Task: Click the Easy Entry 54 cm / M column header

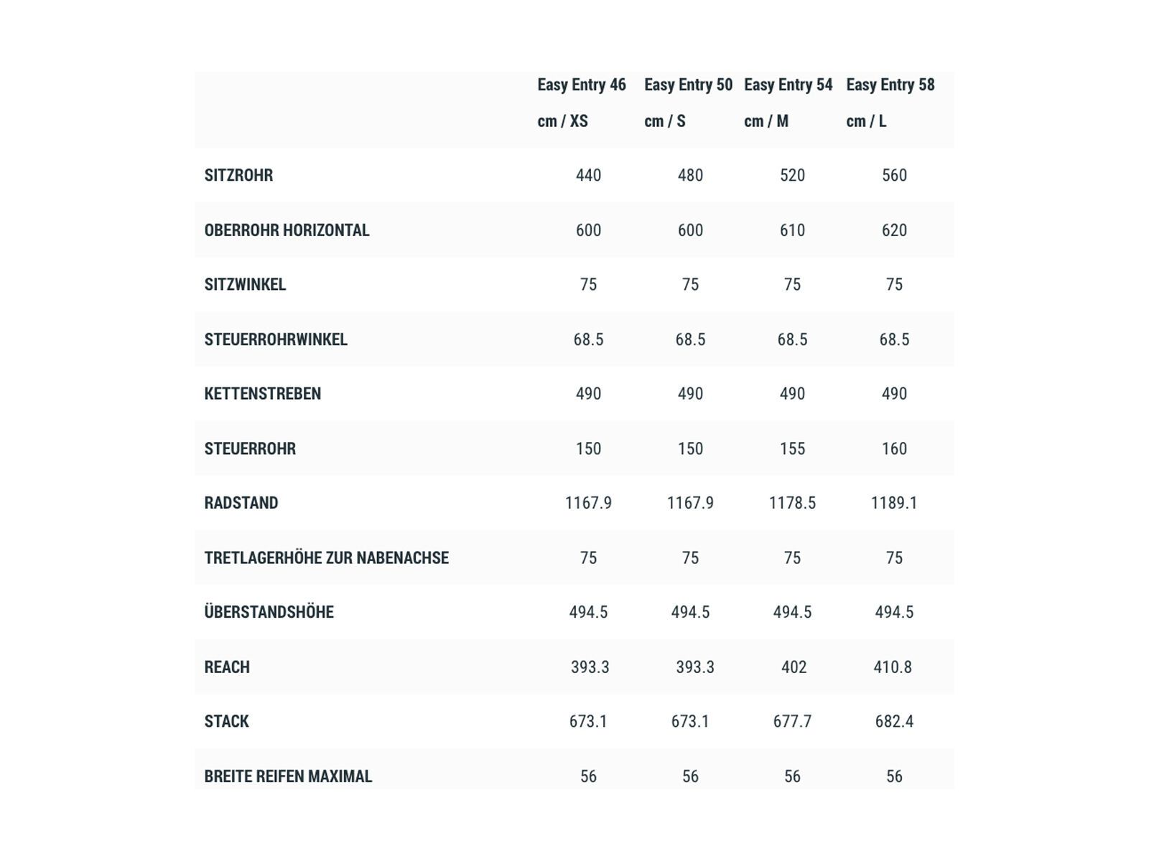Action: (x=788, y=103)
